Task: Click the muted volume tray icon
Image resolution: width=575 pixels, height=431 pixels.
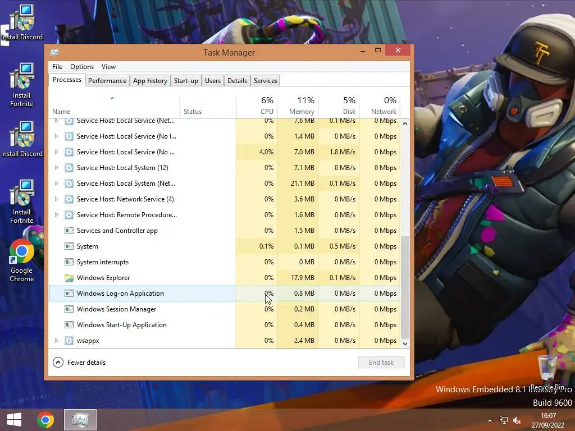Action: [x=517, y=420]
